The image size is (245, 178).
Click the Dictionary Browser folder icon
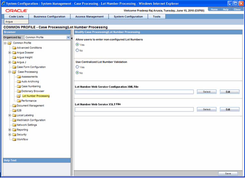coord(19,91)
